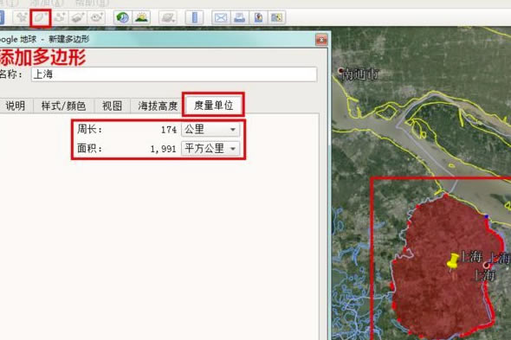Select the Add Placemark toolbar icon

click(x=22, y=17)
